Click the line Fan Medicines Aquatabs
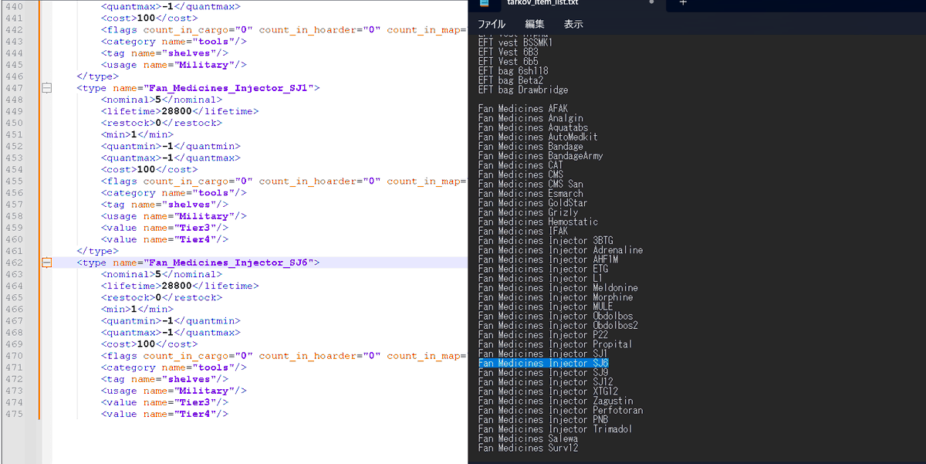This screenshot has width=926, height=464. pos(532,127)
